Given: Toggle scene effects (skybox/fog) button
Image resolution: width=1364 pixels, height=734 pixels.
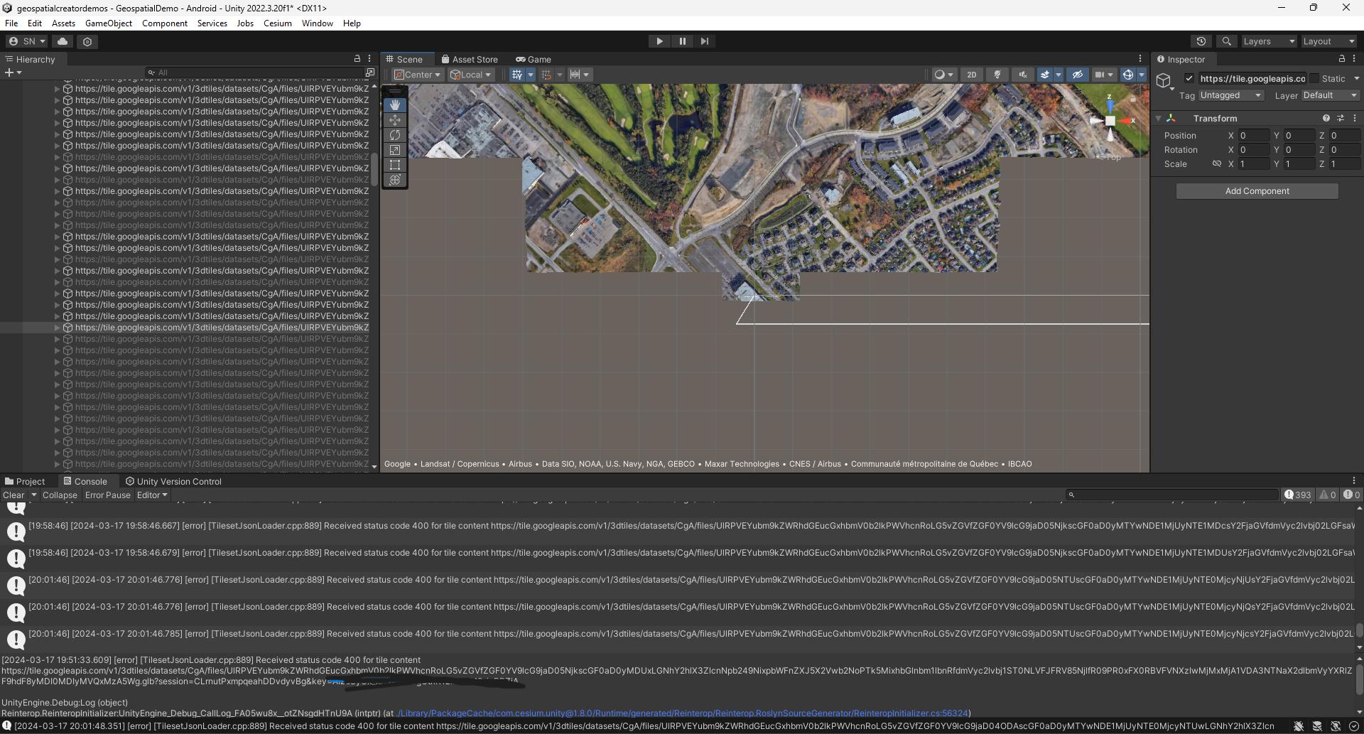Looking at the screenshot, I should pos(1044,75).
